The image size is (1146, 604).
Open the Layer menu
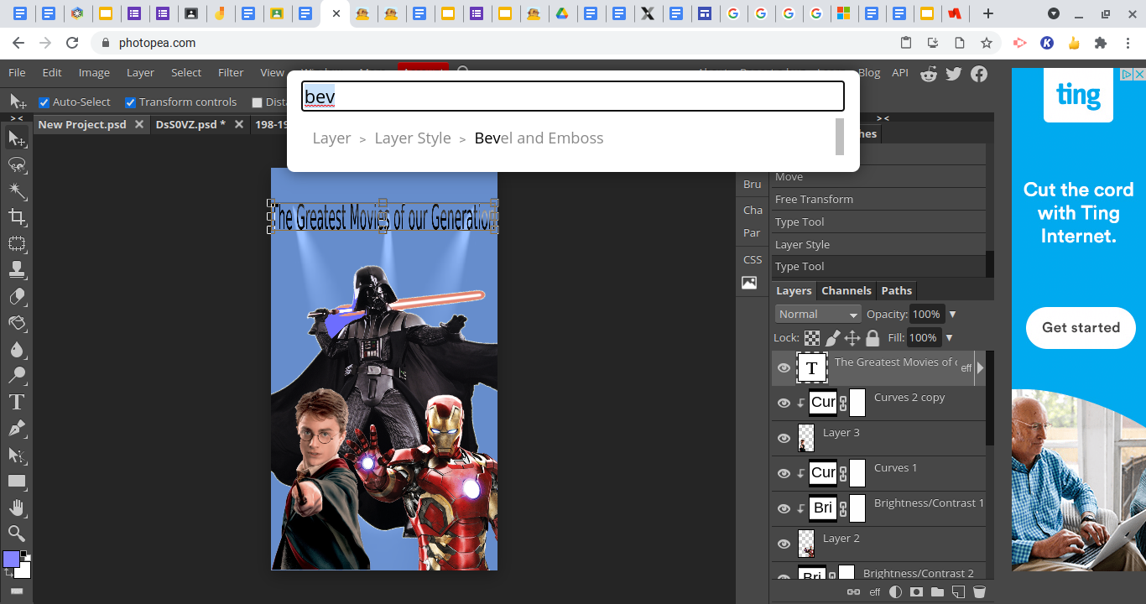click(140, 73)
